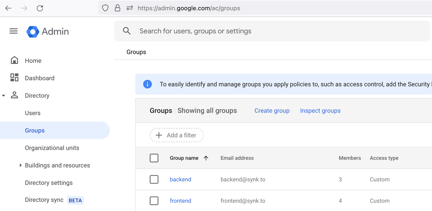
Task: Open site permissions icon in address bar
Action: tap(130, 8)
